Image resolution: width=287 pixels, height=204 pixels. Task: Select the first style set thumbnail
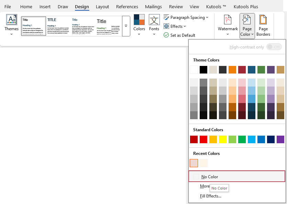pos(33,26)
